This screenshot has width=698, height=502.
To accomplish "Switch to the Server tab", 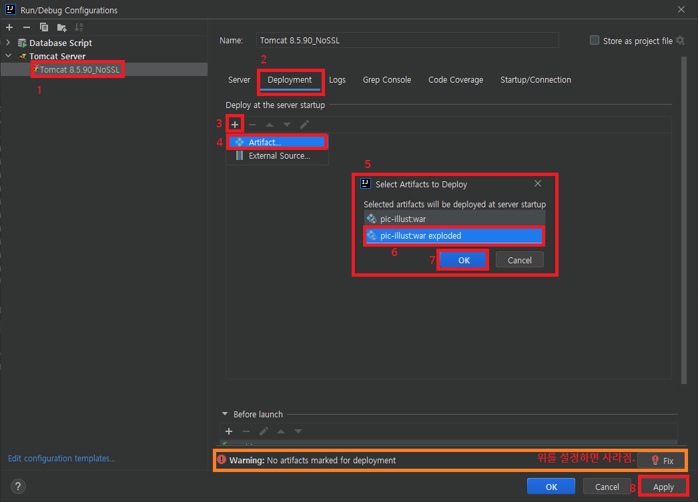I will pos(240,80).
